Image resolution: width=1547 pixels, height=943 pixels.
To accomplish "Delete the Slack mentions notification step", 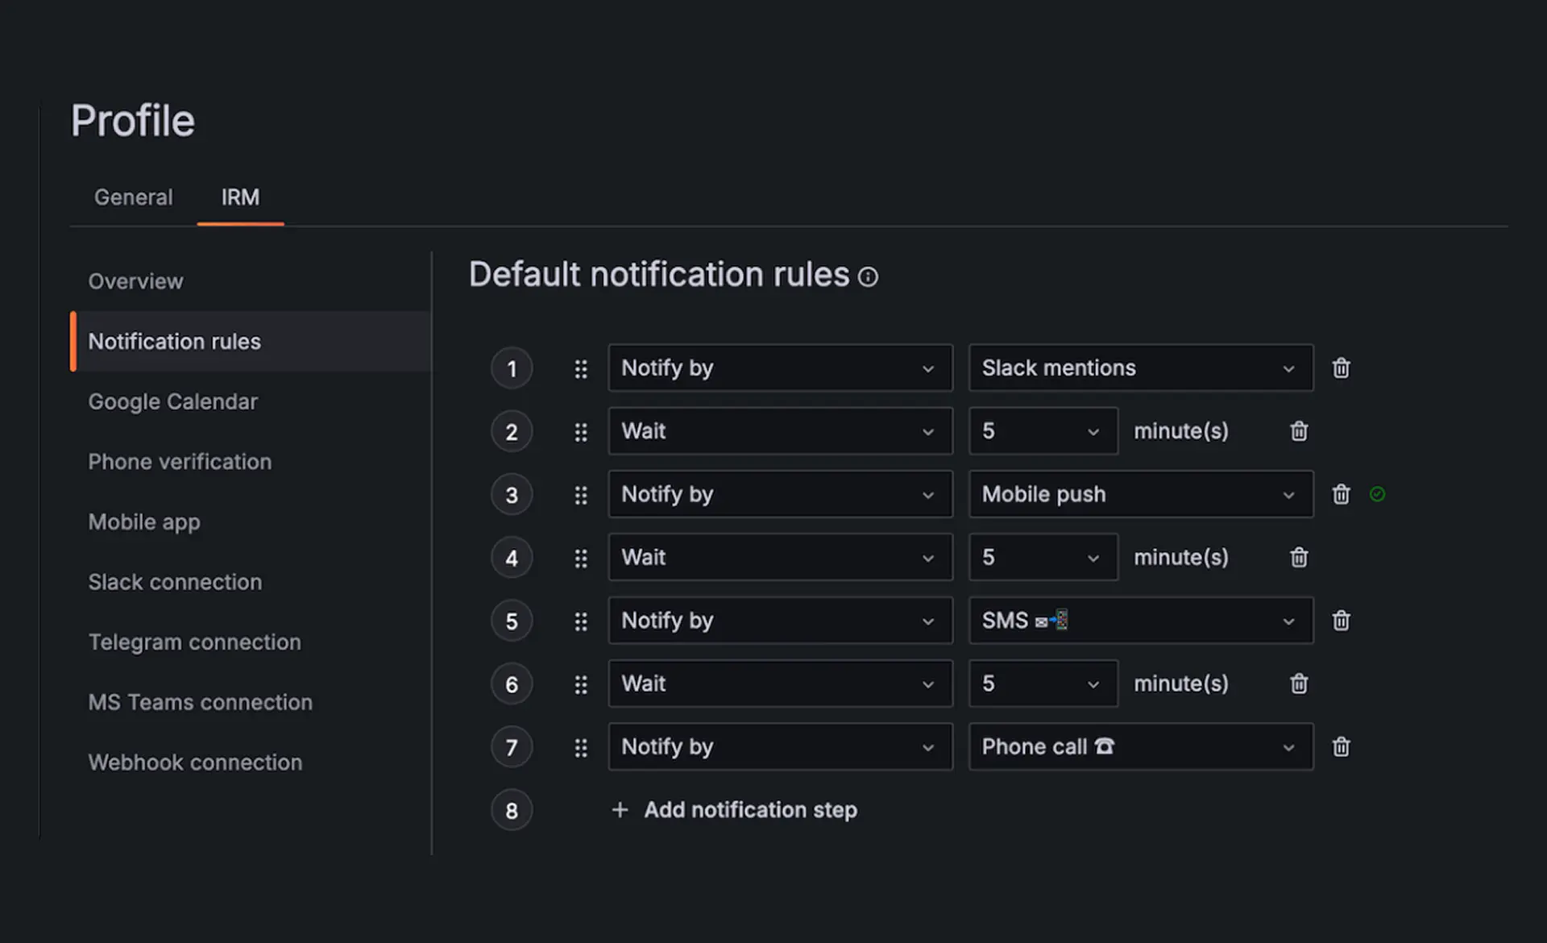I will [x=1341, y=368].
